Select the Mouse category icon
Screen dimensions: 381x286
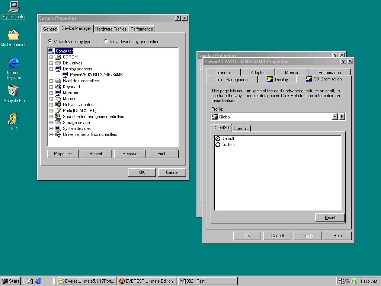(x=58, y=99)
